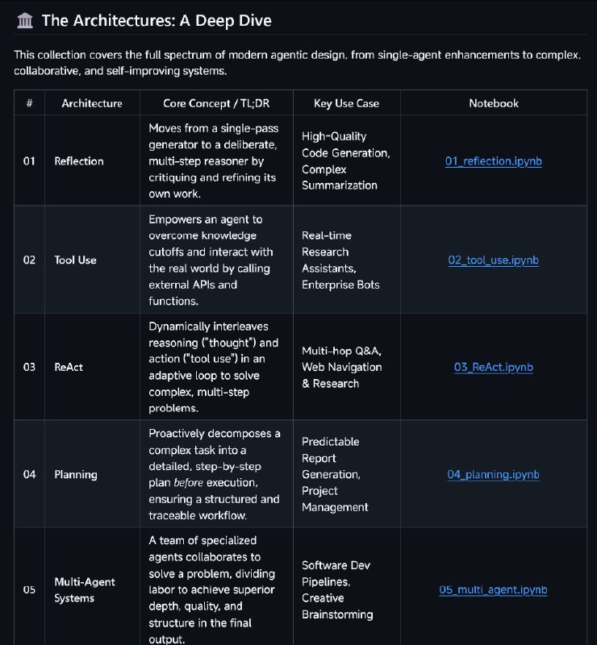Select the Core Concept / TL;DR column header
597x645 pixels.
(x=216, y=103)
